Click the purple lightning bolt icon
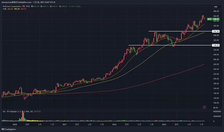Image resolution: width=224 pixels, height=132 pixels. pos(204,107)
